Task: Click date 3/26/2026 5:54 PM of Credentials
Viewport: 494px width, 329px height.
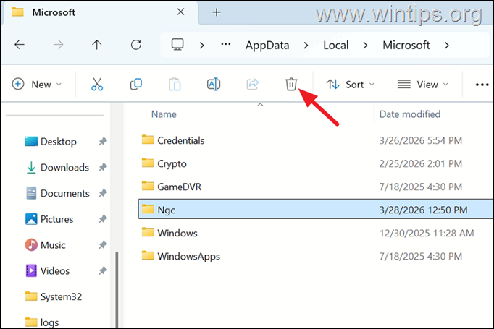Action: [x=421, y=140]
